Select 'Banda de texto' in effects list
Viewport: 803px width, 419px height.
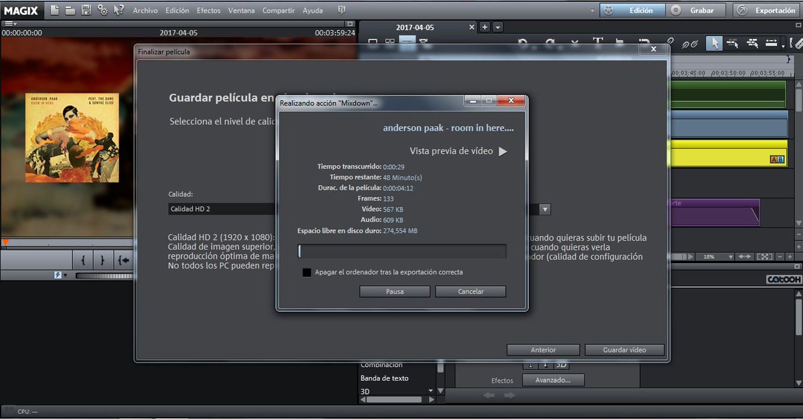click(x=384, y=378)
